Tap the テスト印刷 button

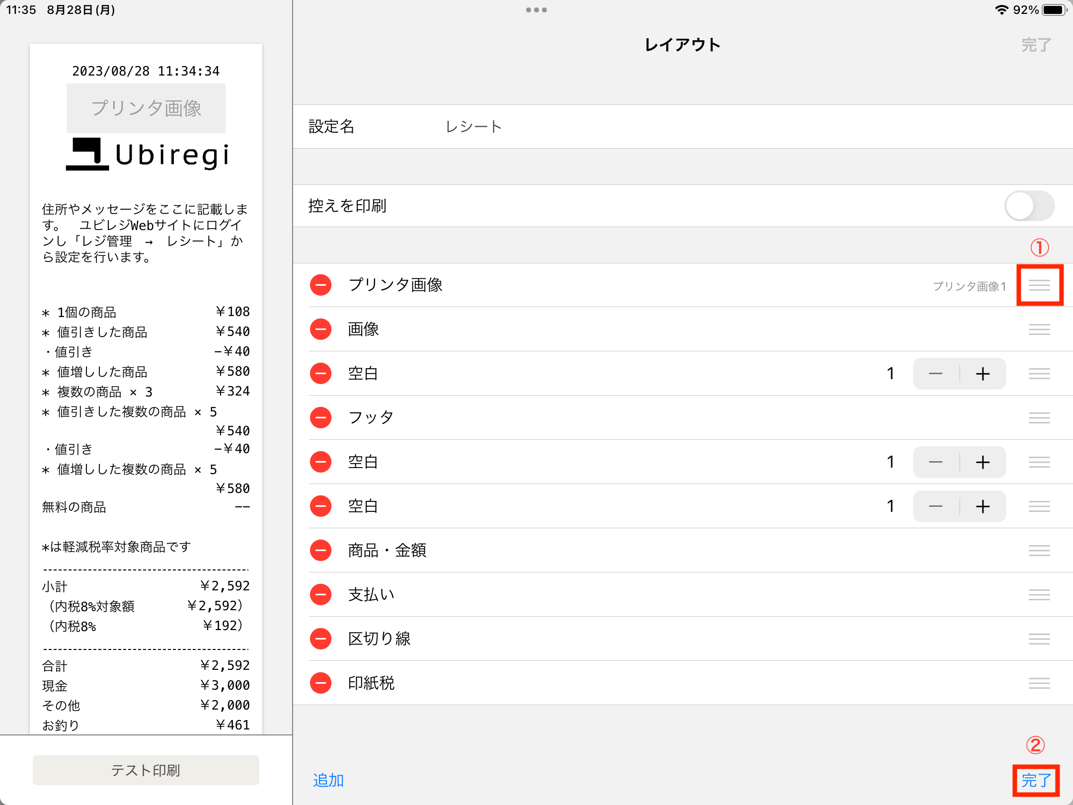(146, 770)
